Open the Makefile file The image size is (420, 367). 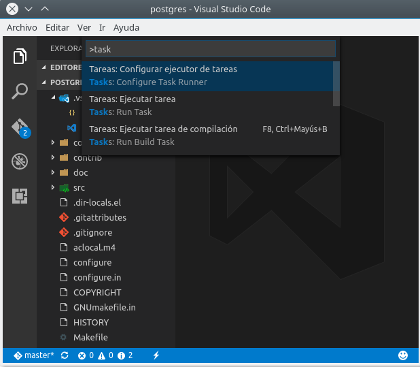(90, 337)
